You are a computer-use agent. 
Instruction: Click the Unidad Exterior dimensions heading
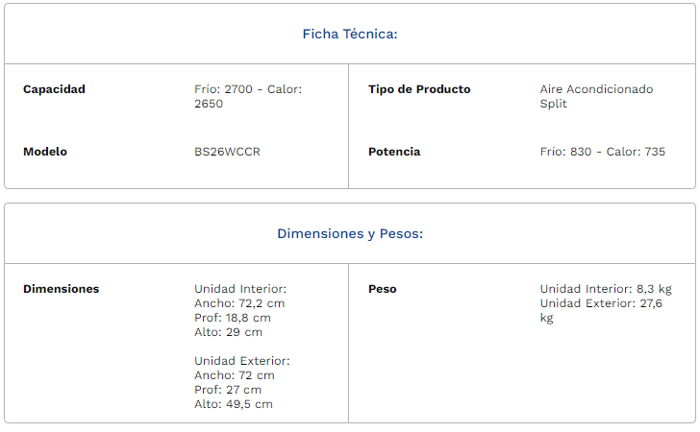point(242,361)
